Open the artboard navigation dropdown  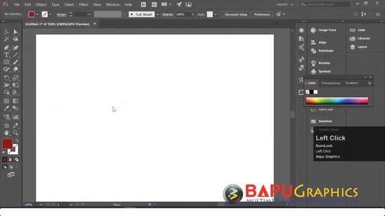tap(71, 205)
